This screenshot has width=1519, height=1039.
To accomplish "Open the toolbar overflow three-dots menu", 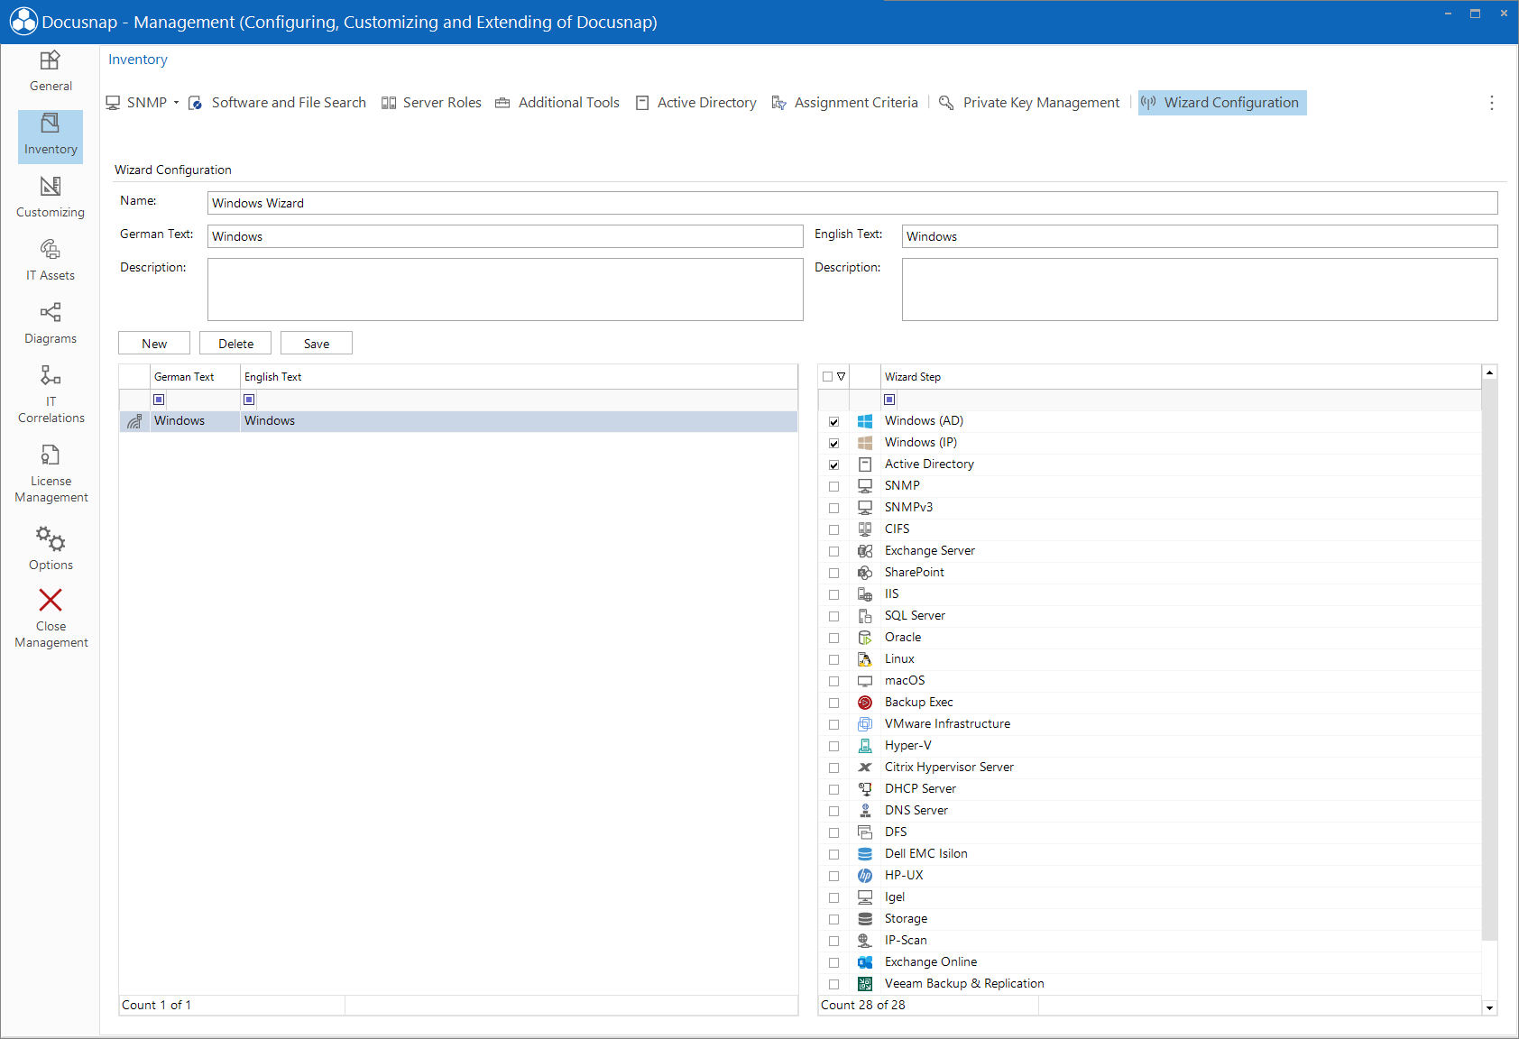I will [x=1492, y=103].
